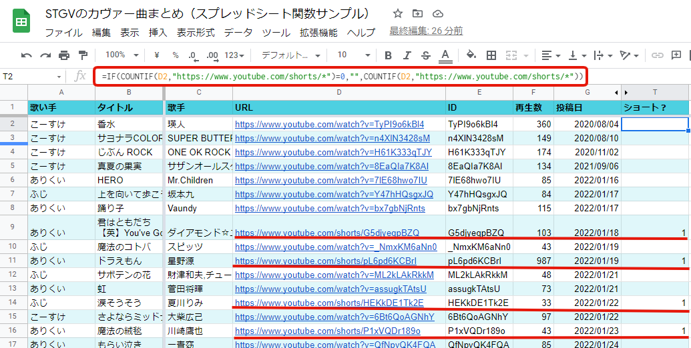Click the 最終編集 26 分前 link

click(x=426, y=31)
